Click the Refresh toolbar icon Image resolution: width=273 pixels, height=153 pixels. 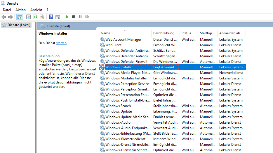pos(36,17)
